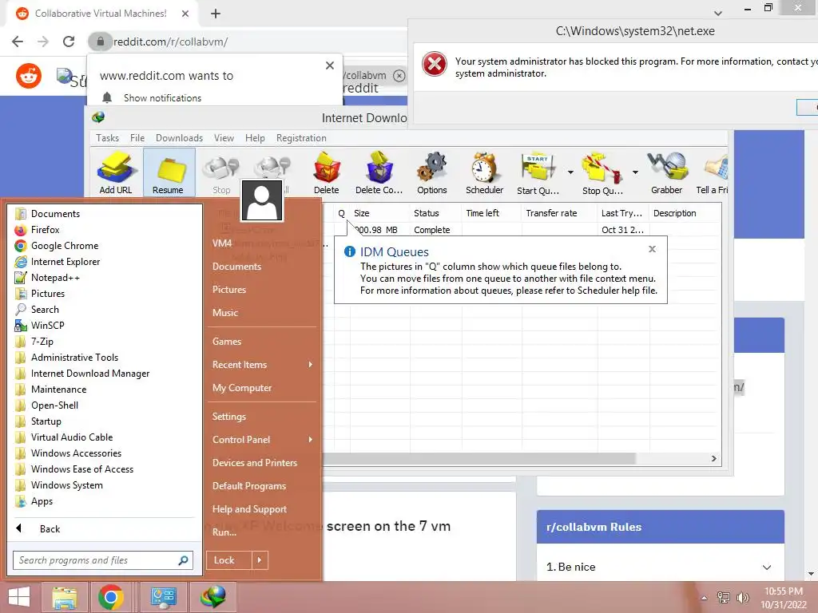Click the Stop toolbar icon in IDM

point(221,172)
